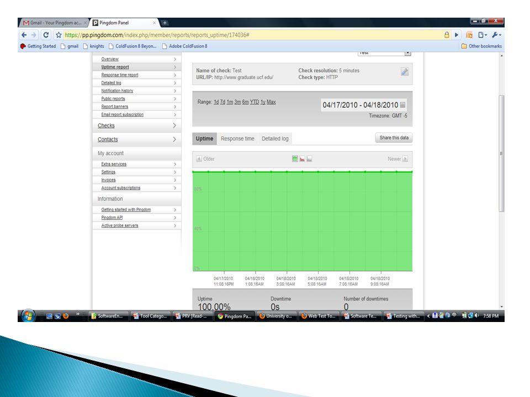Click arrow next to Detailed log
This screenshot has height=397, width=530.
click(x=175, y=83)
